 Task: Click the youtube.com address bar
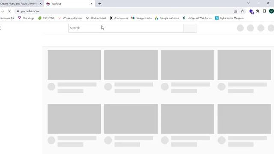coord(122,11)
